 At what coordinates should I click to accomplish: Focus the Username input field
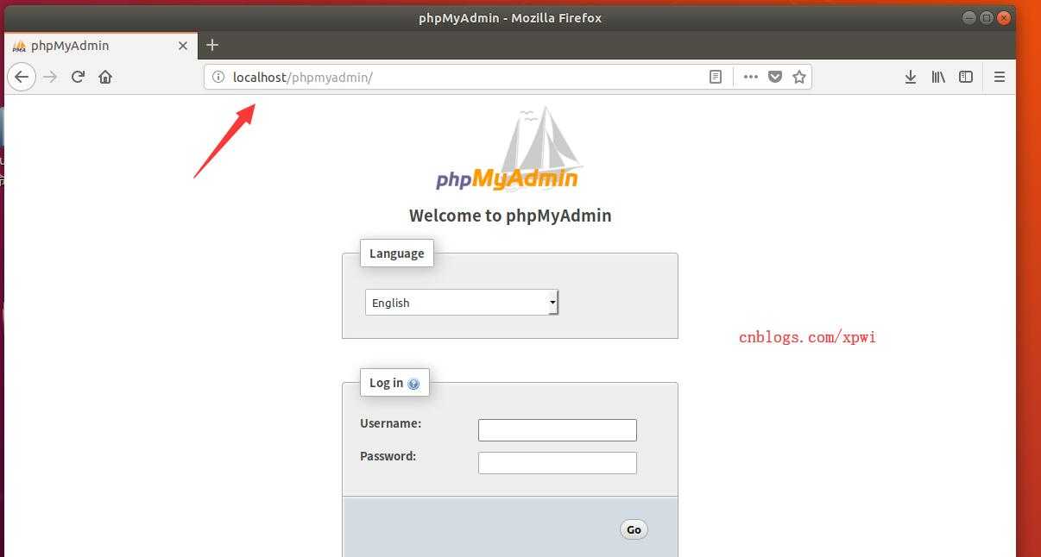click(x=558, y=430)
